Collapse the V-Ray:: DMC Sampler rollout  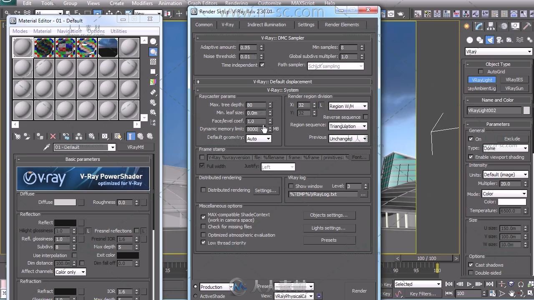(x=283, y=38)
